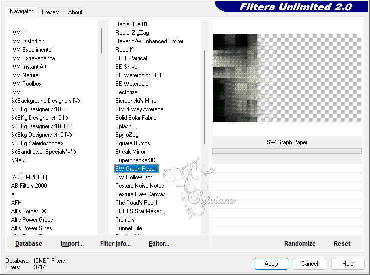Choose The Toad's Pool II filter
370x275 pixels.
pyautogui.click(x=137, y=203)
